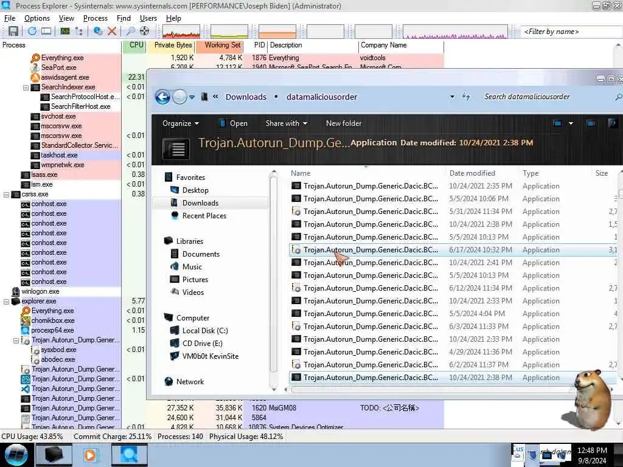Open the Options menu
Image resolution: width=623 pixels, height=467 pixels.
click(x=37, y=18)
